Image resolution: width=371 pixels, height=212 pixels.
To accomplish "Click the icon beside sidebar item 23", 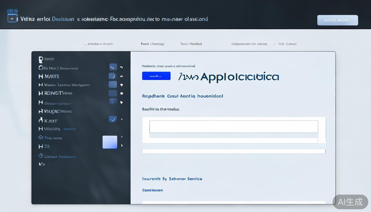I will 41,146.
